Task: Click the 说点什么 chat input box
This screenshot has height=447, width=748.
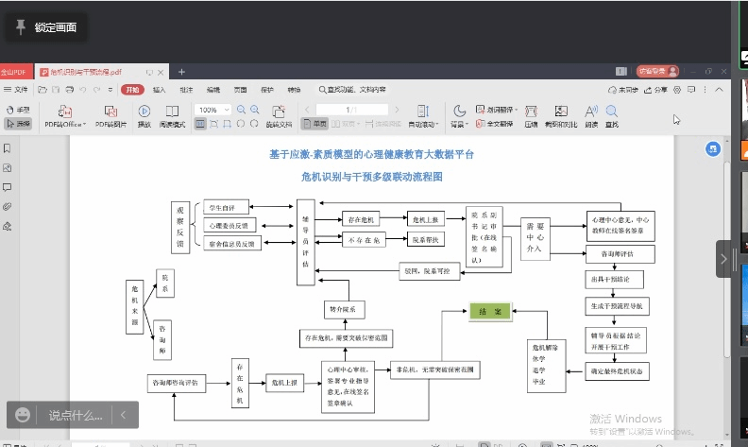Action: pos(76,415)
